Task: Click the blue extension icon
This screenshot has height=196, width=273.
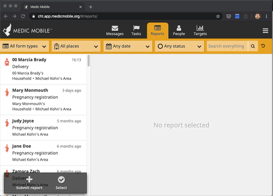Action: pyautogui.click(x=237, y=16)
